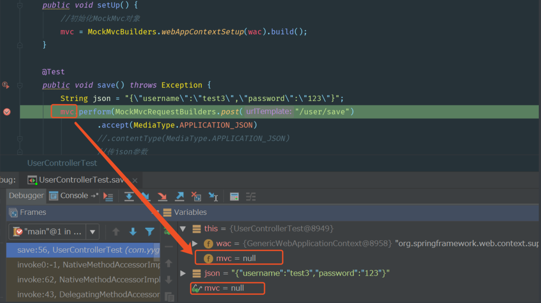Close the UserControllerTest.save debug tab
Image resolution: width=541 pixels, height=303 pixels.
pyautogui.click(x=135, y=180)
